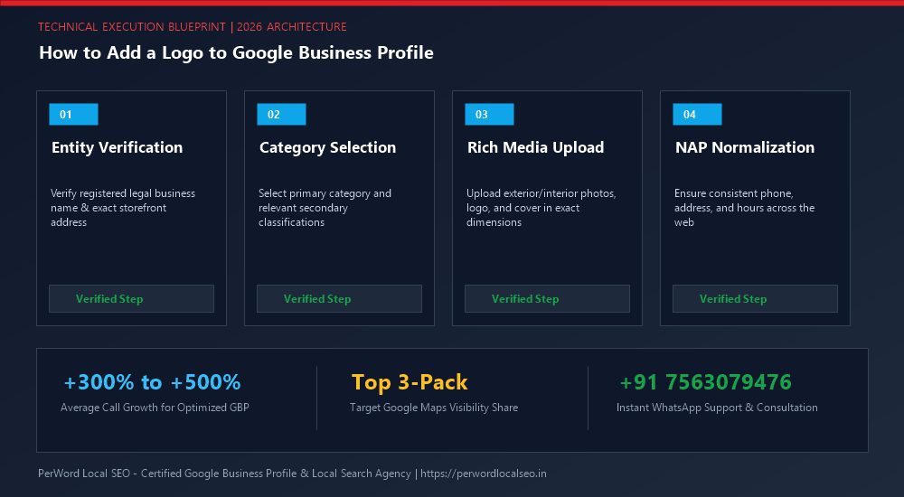The height and width of the screenshot is (497, 904).
Task: Click Verified Step under Entity Verification
Action: [131, 299]
